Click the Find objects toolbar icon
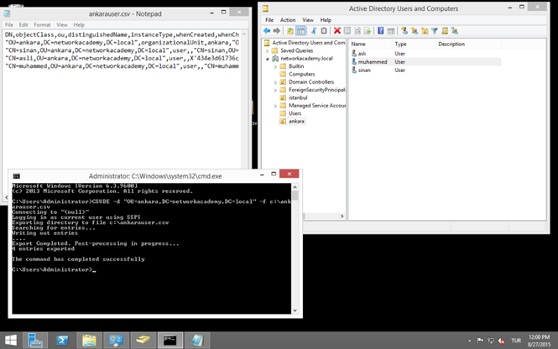 [x=445, y=31]
